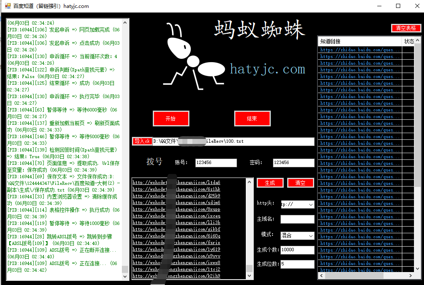Viewport: 424px width, 285px height.
Task: Click the 导入ck import button
Action: 142,141
